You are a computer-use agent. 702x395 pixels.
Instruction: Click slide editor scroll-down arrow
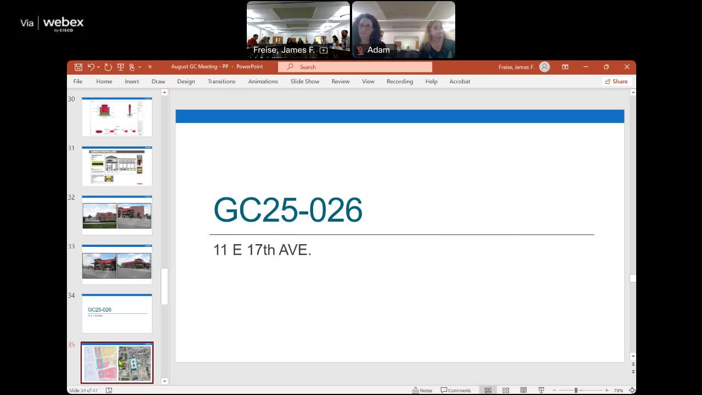pos(633,356)
